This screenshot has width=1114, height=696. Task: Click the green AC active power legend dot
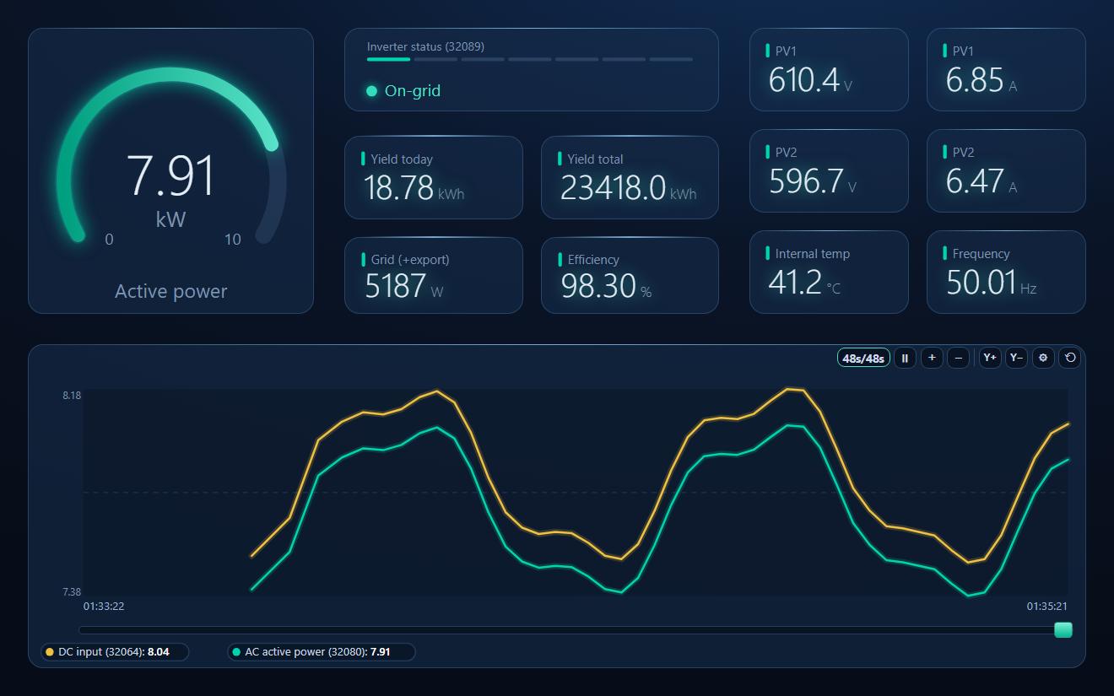236,652
